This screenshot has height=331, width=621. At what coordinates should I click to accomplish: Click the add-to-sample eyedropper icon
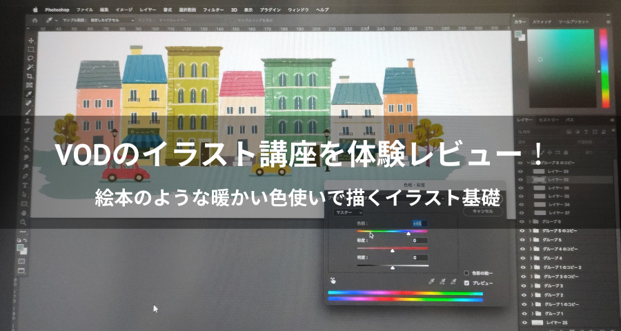pos(443,281)
